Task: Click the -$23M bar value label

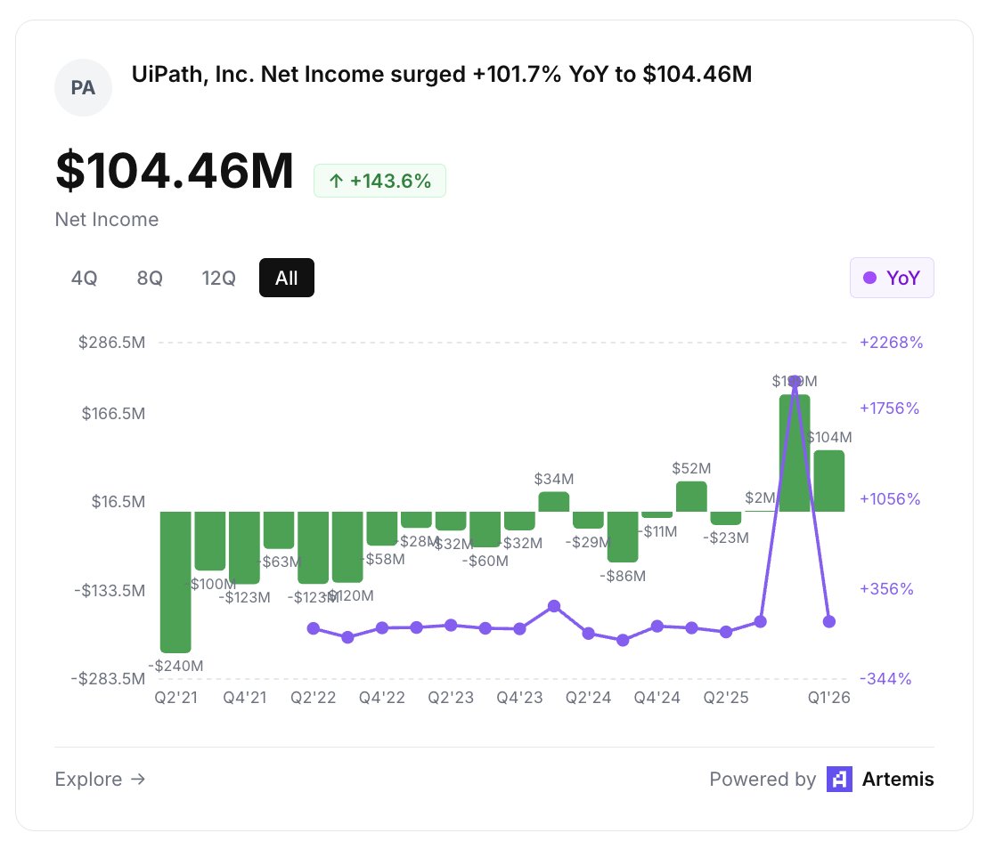Action: 726,538
